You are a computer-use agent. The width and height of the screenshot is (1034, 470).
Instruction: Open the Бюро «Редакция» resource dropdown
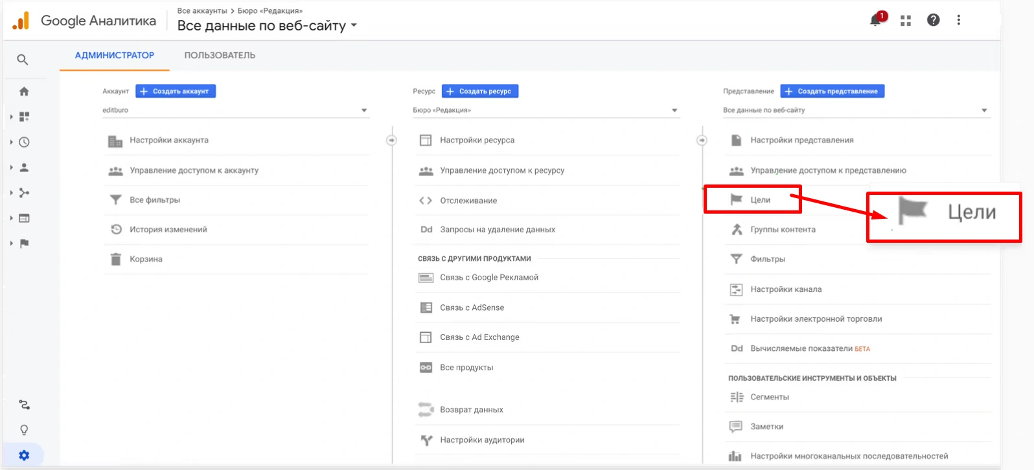(x=545, y=110)
